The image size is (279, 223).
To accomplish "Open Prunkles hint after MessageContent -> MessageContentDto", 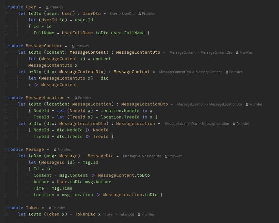I will click(x=244, y=53).
